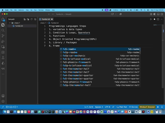165x123 pixels.
Task: Open the Run and Debug view
Action: click(x=3, y=42)
